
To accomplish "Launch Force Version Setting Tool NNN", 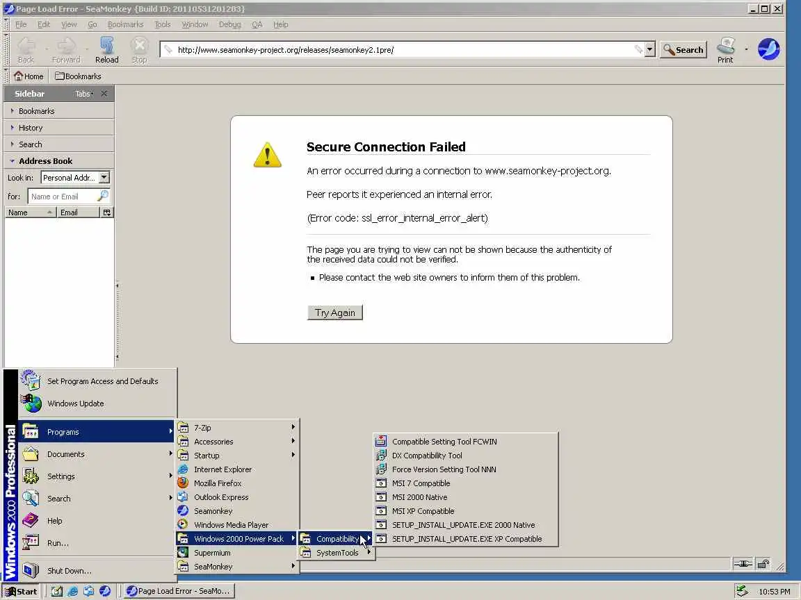I will point(465,469).
